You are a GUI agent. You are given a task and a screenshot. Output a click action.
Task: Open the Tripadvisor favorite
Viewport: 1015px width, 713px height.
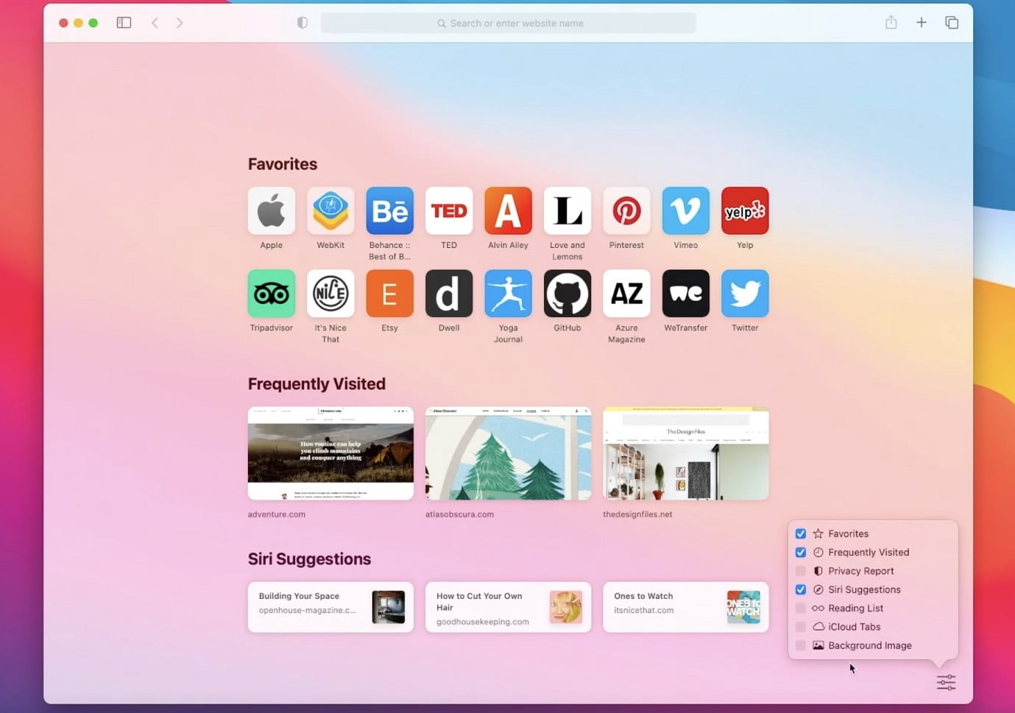[271, 294]
